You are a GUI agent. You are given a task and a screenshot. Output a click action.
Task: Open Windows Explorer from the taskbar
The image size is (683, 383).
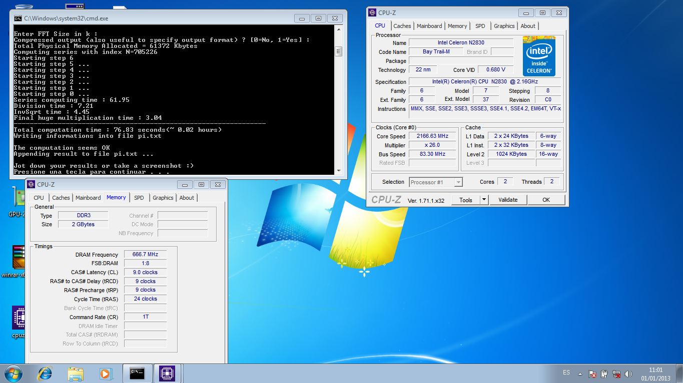pyautogui.click(x=76, y=373)
